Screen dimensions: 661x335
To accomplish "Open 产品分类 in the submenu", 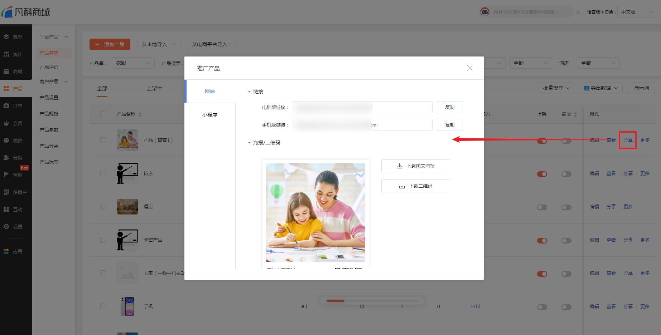I will coord(49,146).
